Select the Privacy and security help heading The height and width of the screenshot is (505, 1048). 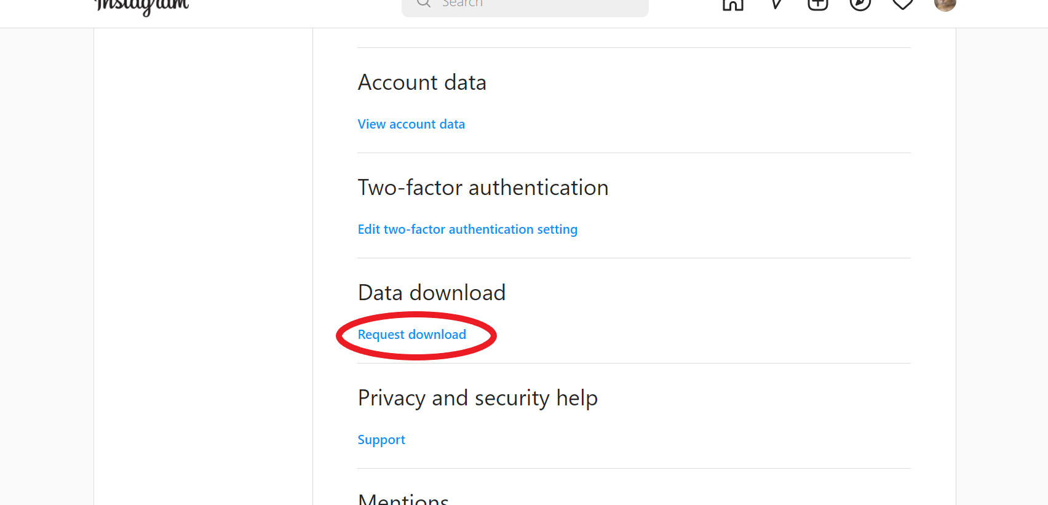point(478,398)
